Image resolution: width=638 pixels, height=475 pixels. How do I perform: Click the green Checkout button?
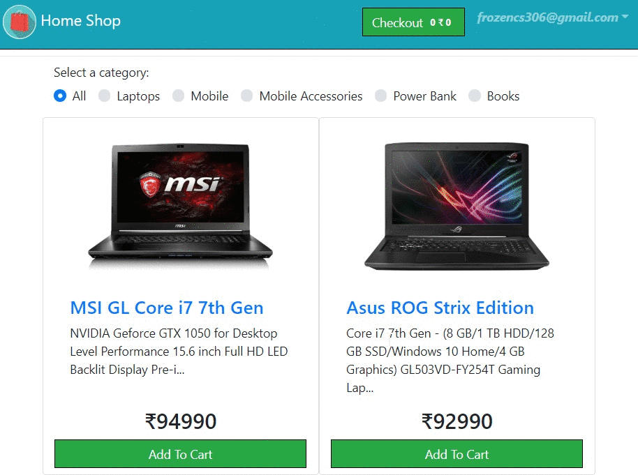413,22
